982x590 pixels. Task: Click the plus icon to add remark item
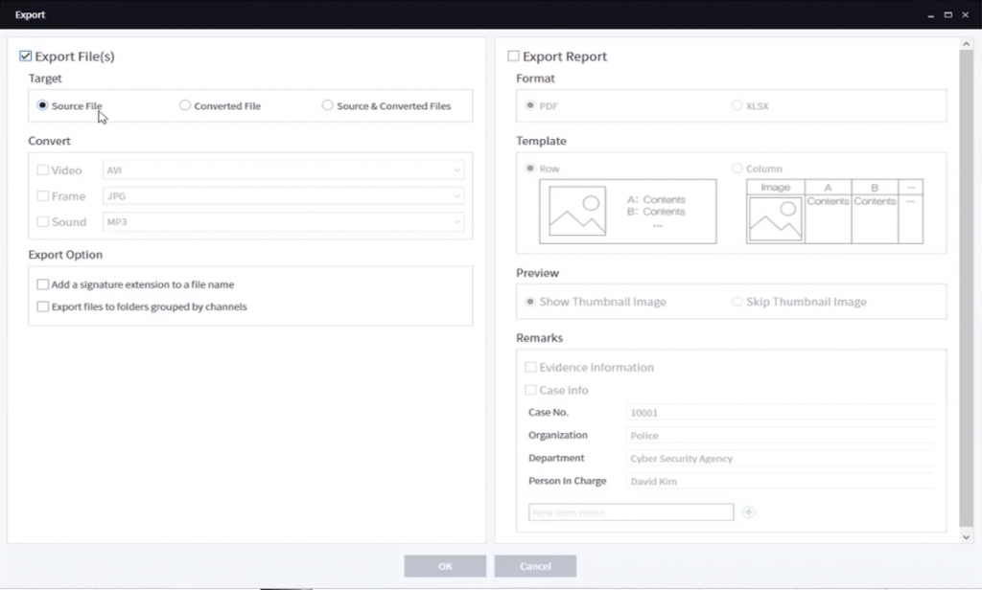click(x=749, y=512)
